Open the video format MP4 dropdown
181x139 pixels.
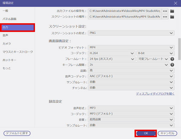(131, 47)
